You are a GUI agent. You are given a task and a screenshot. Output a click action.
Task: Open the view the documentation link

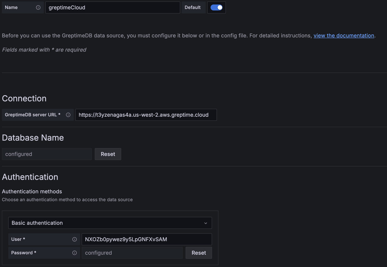344,35
